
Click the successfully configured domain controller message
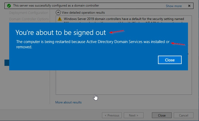click(x=56, y=6)
